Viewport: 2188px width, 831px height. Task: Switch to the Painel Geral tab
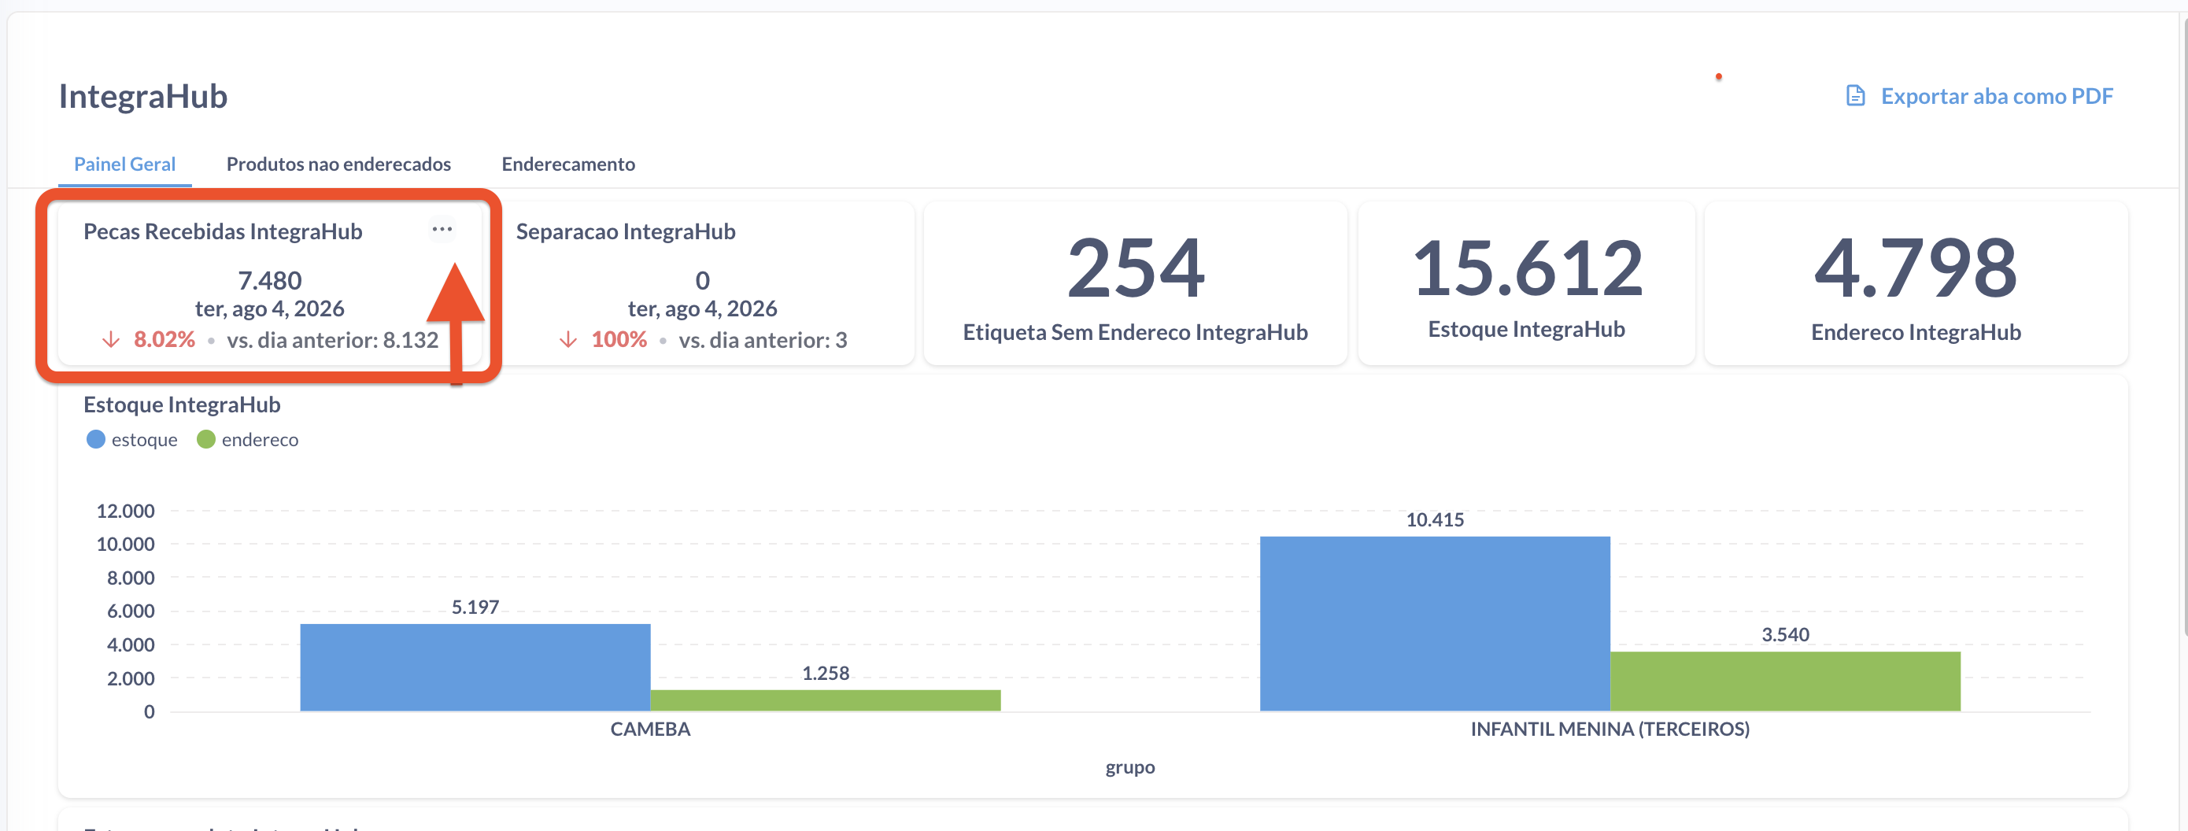pyautogui.click(x=125, y=164)
